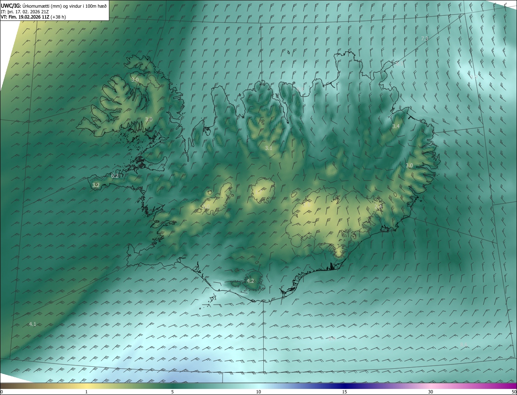The height and width of the screenshot is (395, 517).
Task: Click the map value "3.4"
Action: 396,126
